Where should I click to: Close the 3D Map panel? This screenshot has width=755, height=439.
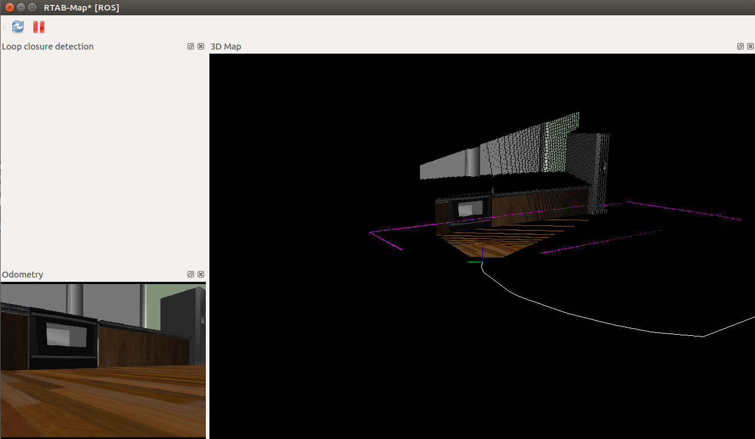(750, 46)
